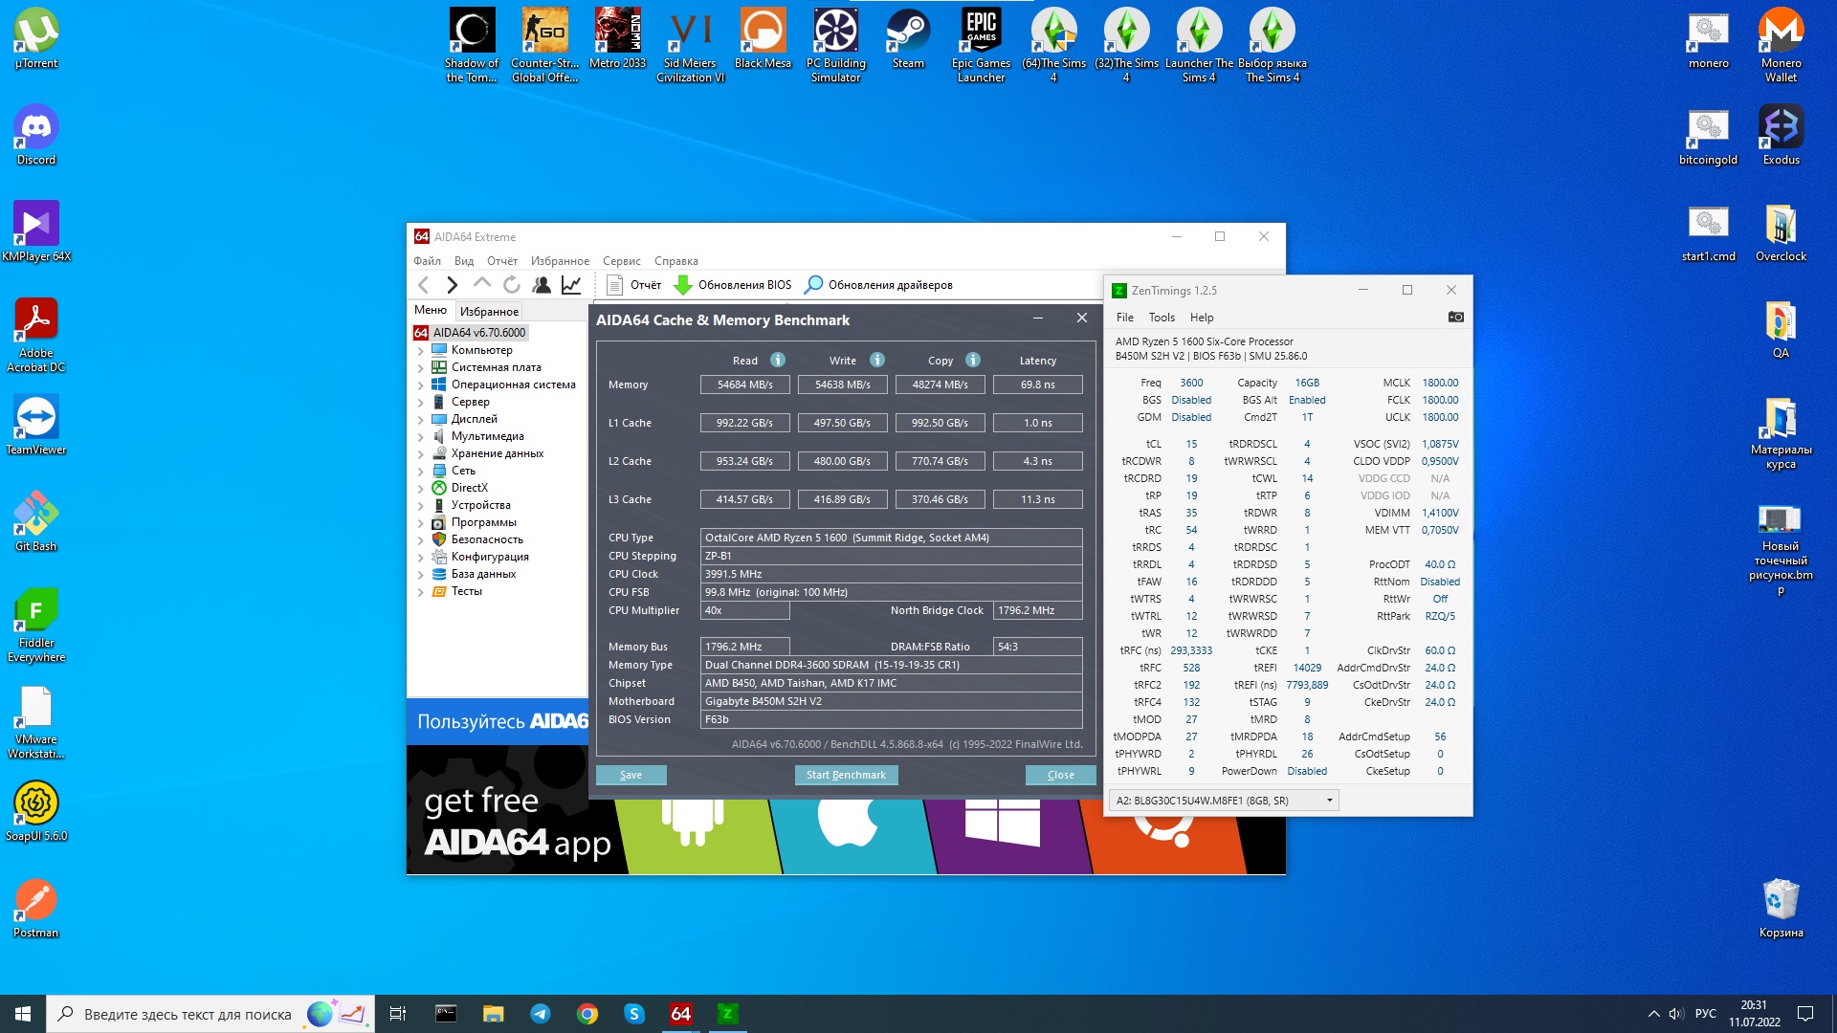Click the AIDA64 toolbar Back arrow
Viewport: 1837px width, 1033px height.
pyautogui.click(x=424, y=285)
